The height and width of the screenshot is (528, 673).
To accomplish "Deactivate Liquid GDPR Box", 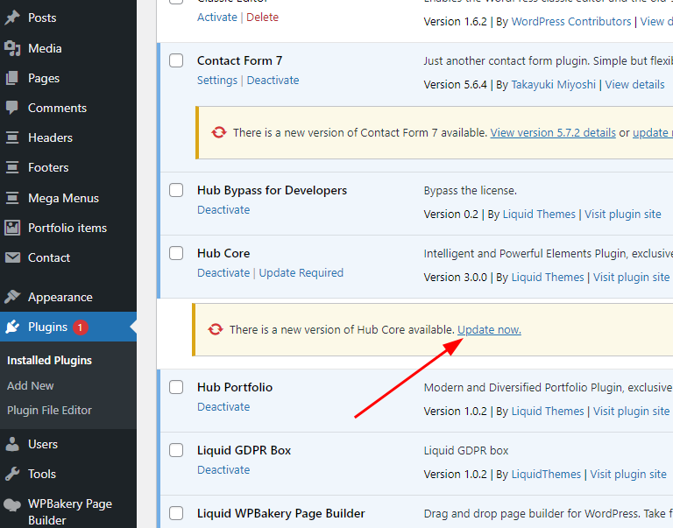I will [x=223, y=469].
